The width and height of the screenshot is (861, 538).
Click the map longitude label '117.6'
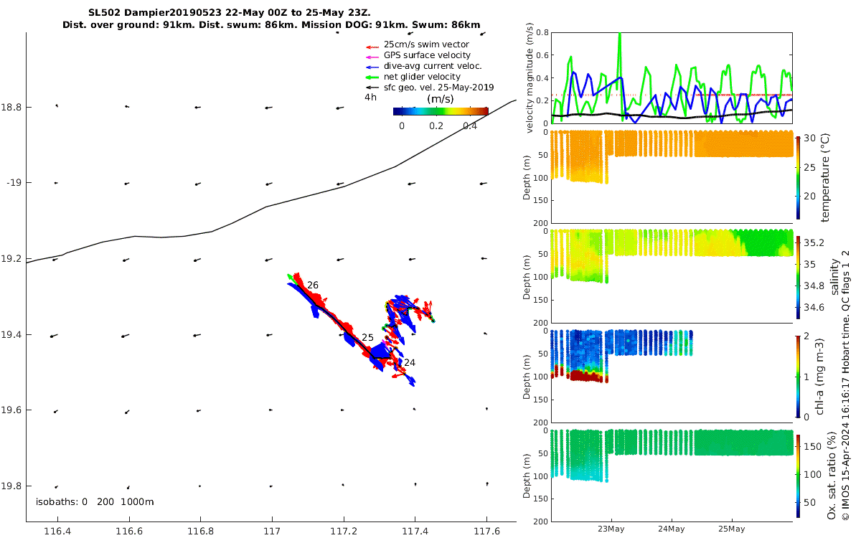point(486,532)
